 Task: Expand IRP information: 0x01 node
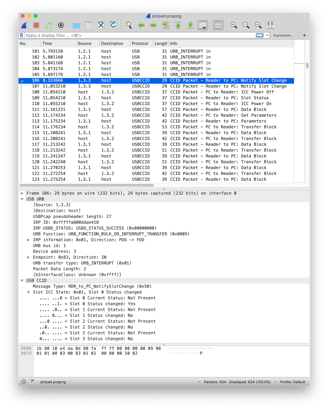(28, 240)
